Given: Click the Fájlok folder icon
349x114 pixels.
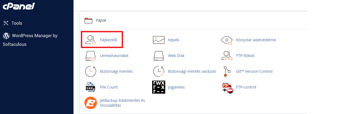Looking at the screenshot, I should (88, 20).
